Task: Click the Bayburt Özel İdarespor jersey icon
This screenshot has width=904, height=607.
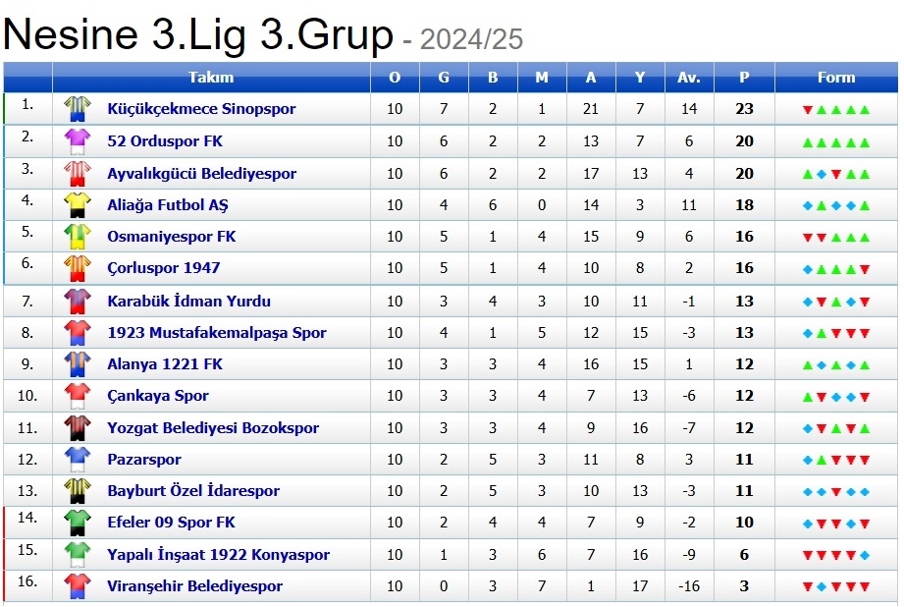Action: tap(77, 491)
